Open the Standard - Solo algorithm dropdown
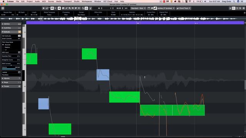 tap(138, 8)
